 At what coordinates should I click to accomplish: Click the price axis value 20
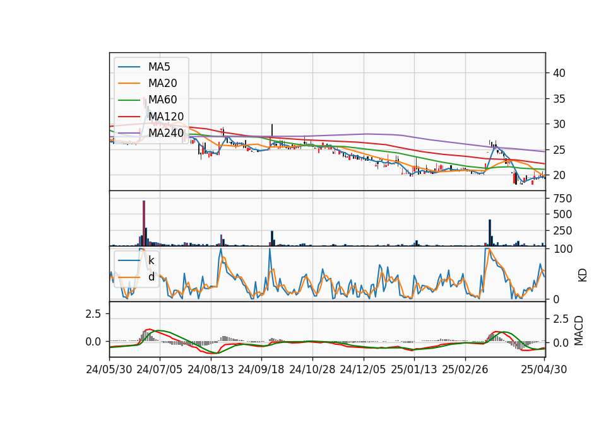click(x=559, y=175)
